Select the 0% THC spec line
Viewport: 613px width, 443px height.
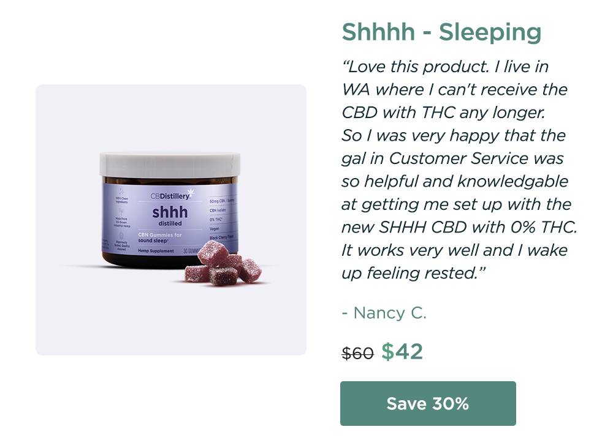215,219
